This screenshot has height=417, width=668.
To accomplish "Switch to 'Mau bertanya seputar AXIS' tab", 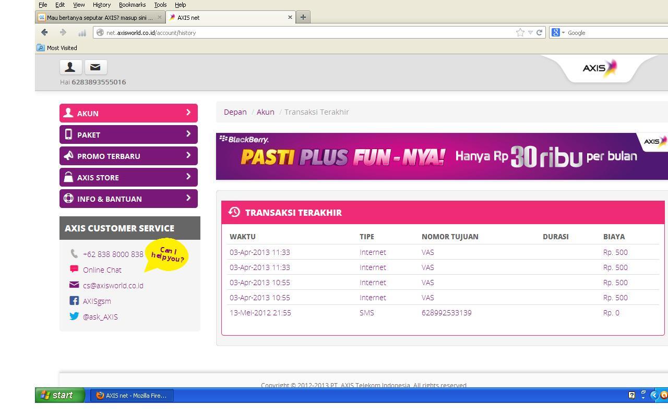I will coord(101,17).
